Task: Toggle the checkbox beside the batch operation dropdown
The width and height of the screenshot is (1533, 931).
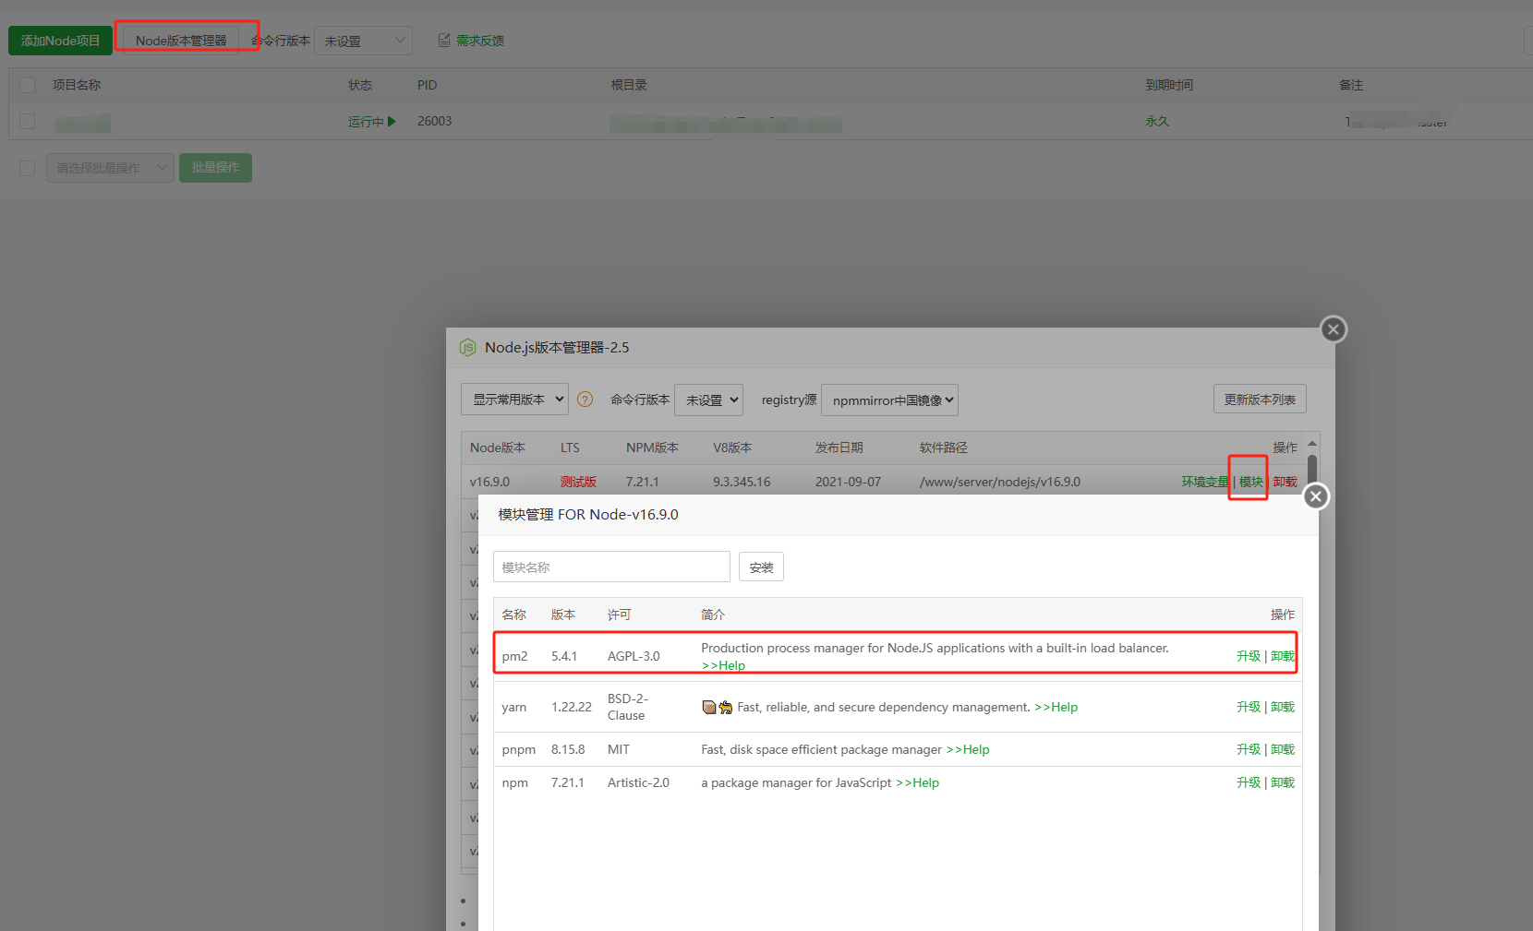Action: tap(28, 168)
